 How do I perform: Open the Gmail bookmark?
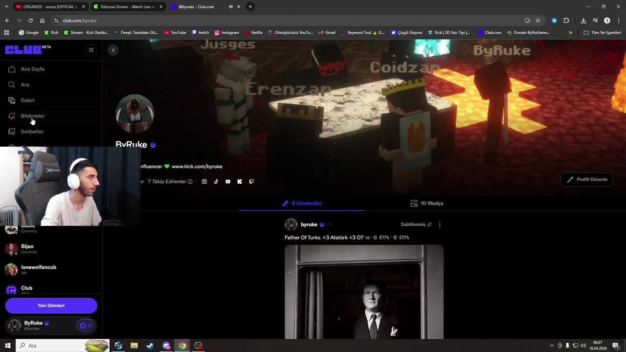pos(327,32)
